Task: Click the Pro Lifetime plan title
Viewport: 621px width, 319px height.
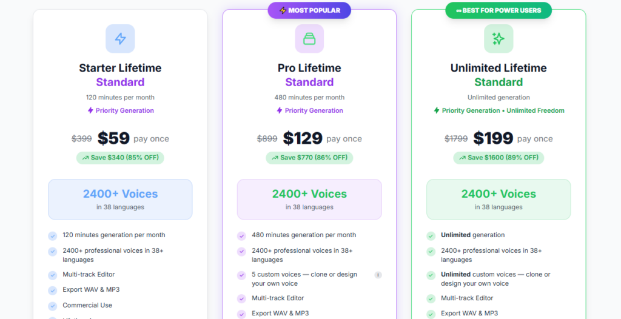Action: pyautogui.click(x=309, y=68)
